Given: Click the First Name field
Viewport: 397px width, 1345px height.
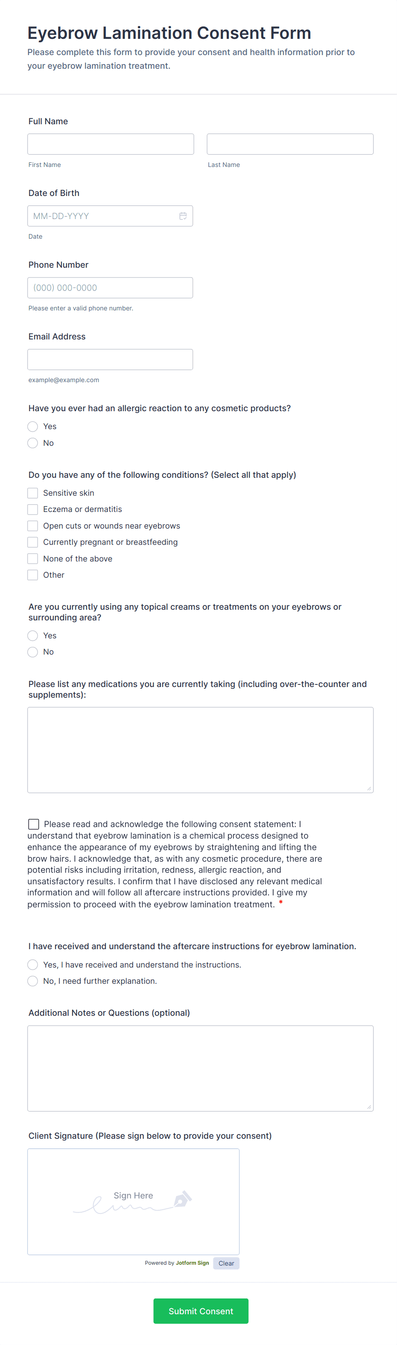Looking at the screenshot, I should point(110,143).
